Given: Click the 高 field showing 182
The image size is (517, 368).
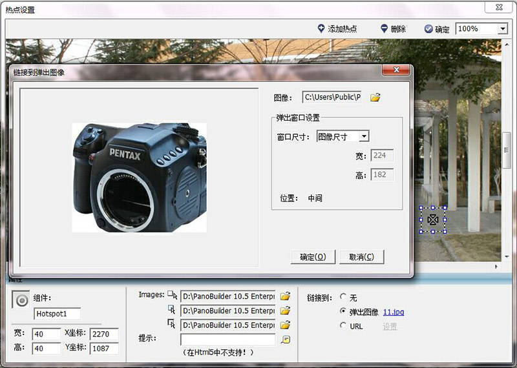Looking at the screenshot, I should 382,174.
